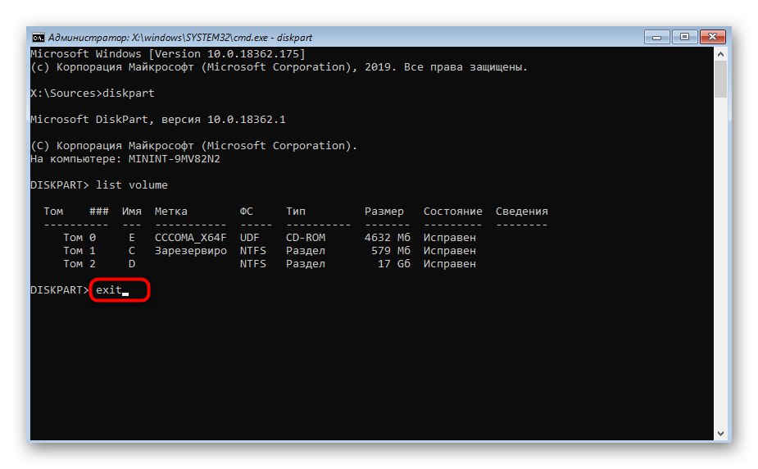The image size is (758, 469).
Task: Click the 'Сведения' column header
Action: [521, 212]
